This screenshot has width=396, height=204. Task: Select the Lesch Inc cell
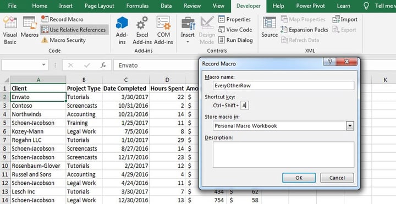coord(38,191)
